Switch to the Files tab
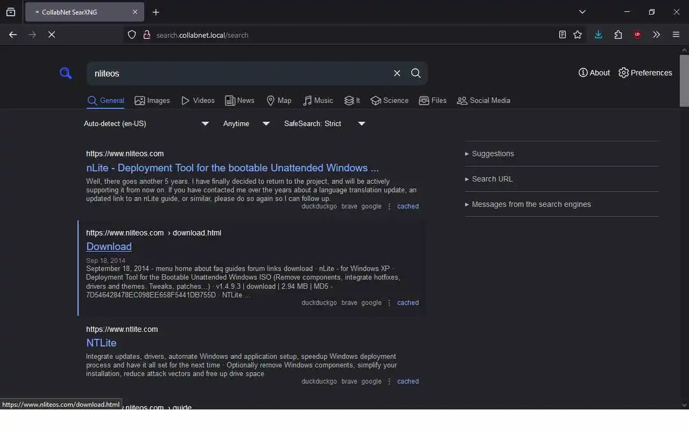The height and width of the screenshot is (431, 689). pos(433,101)
